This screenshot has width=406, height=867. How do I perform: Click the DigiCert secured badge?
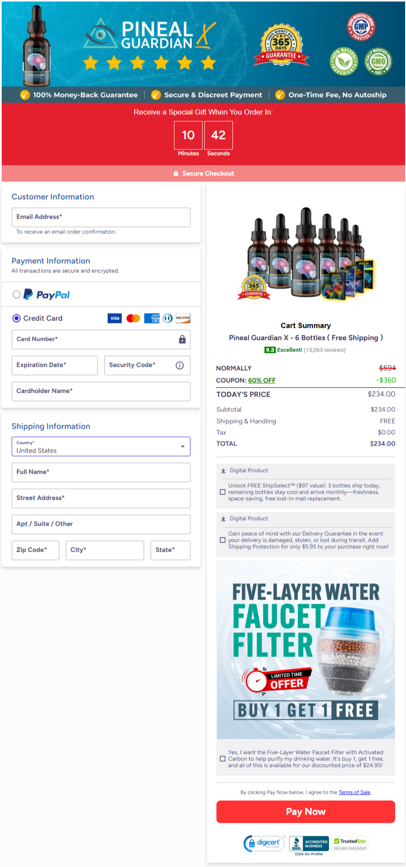coord(264,843)
